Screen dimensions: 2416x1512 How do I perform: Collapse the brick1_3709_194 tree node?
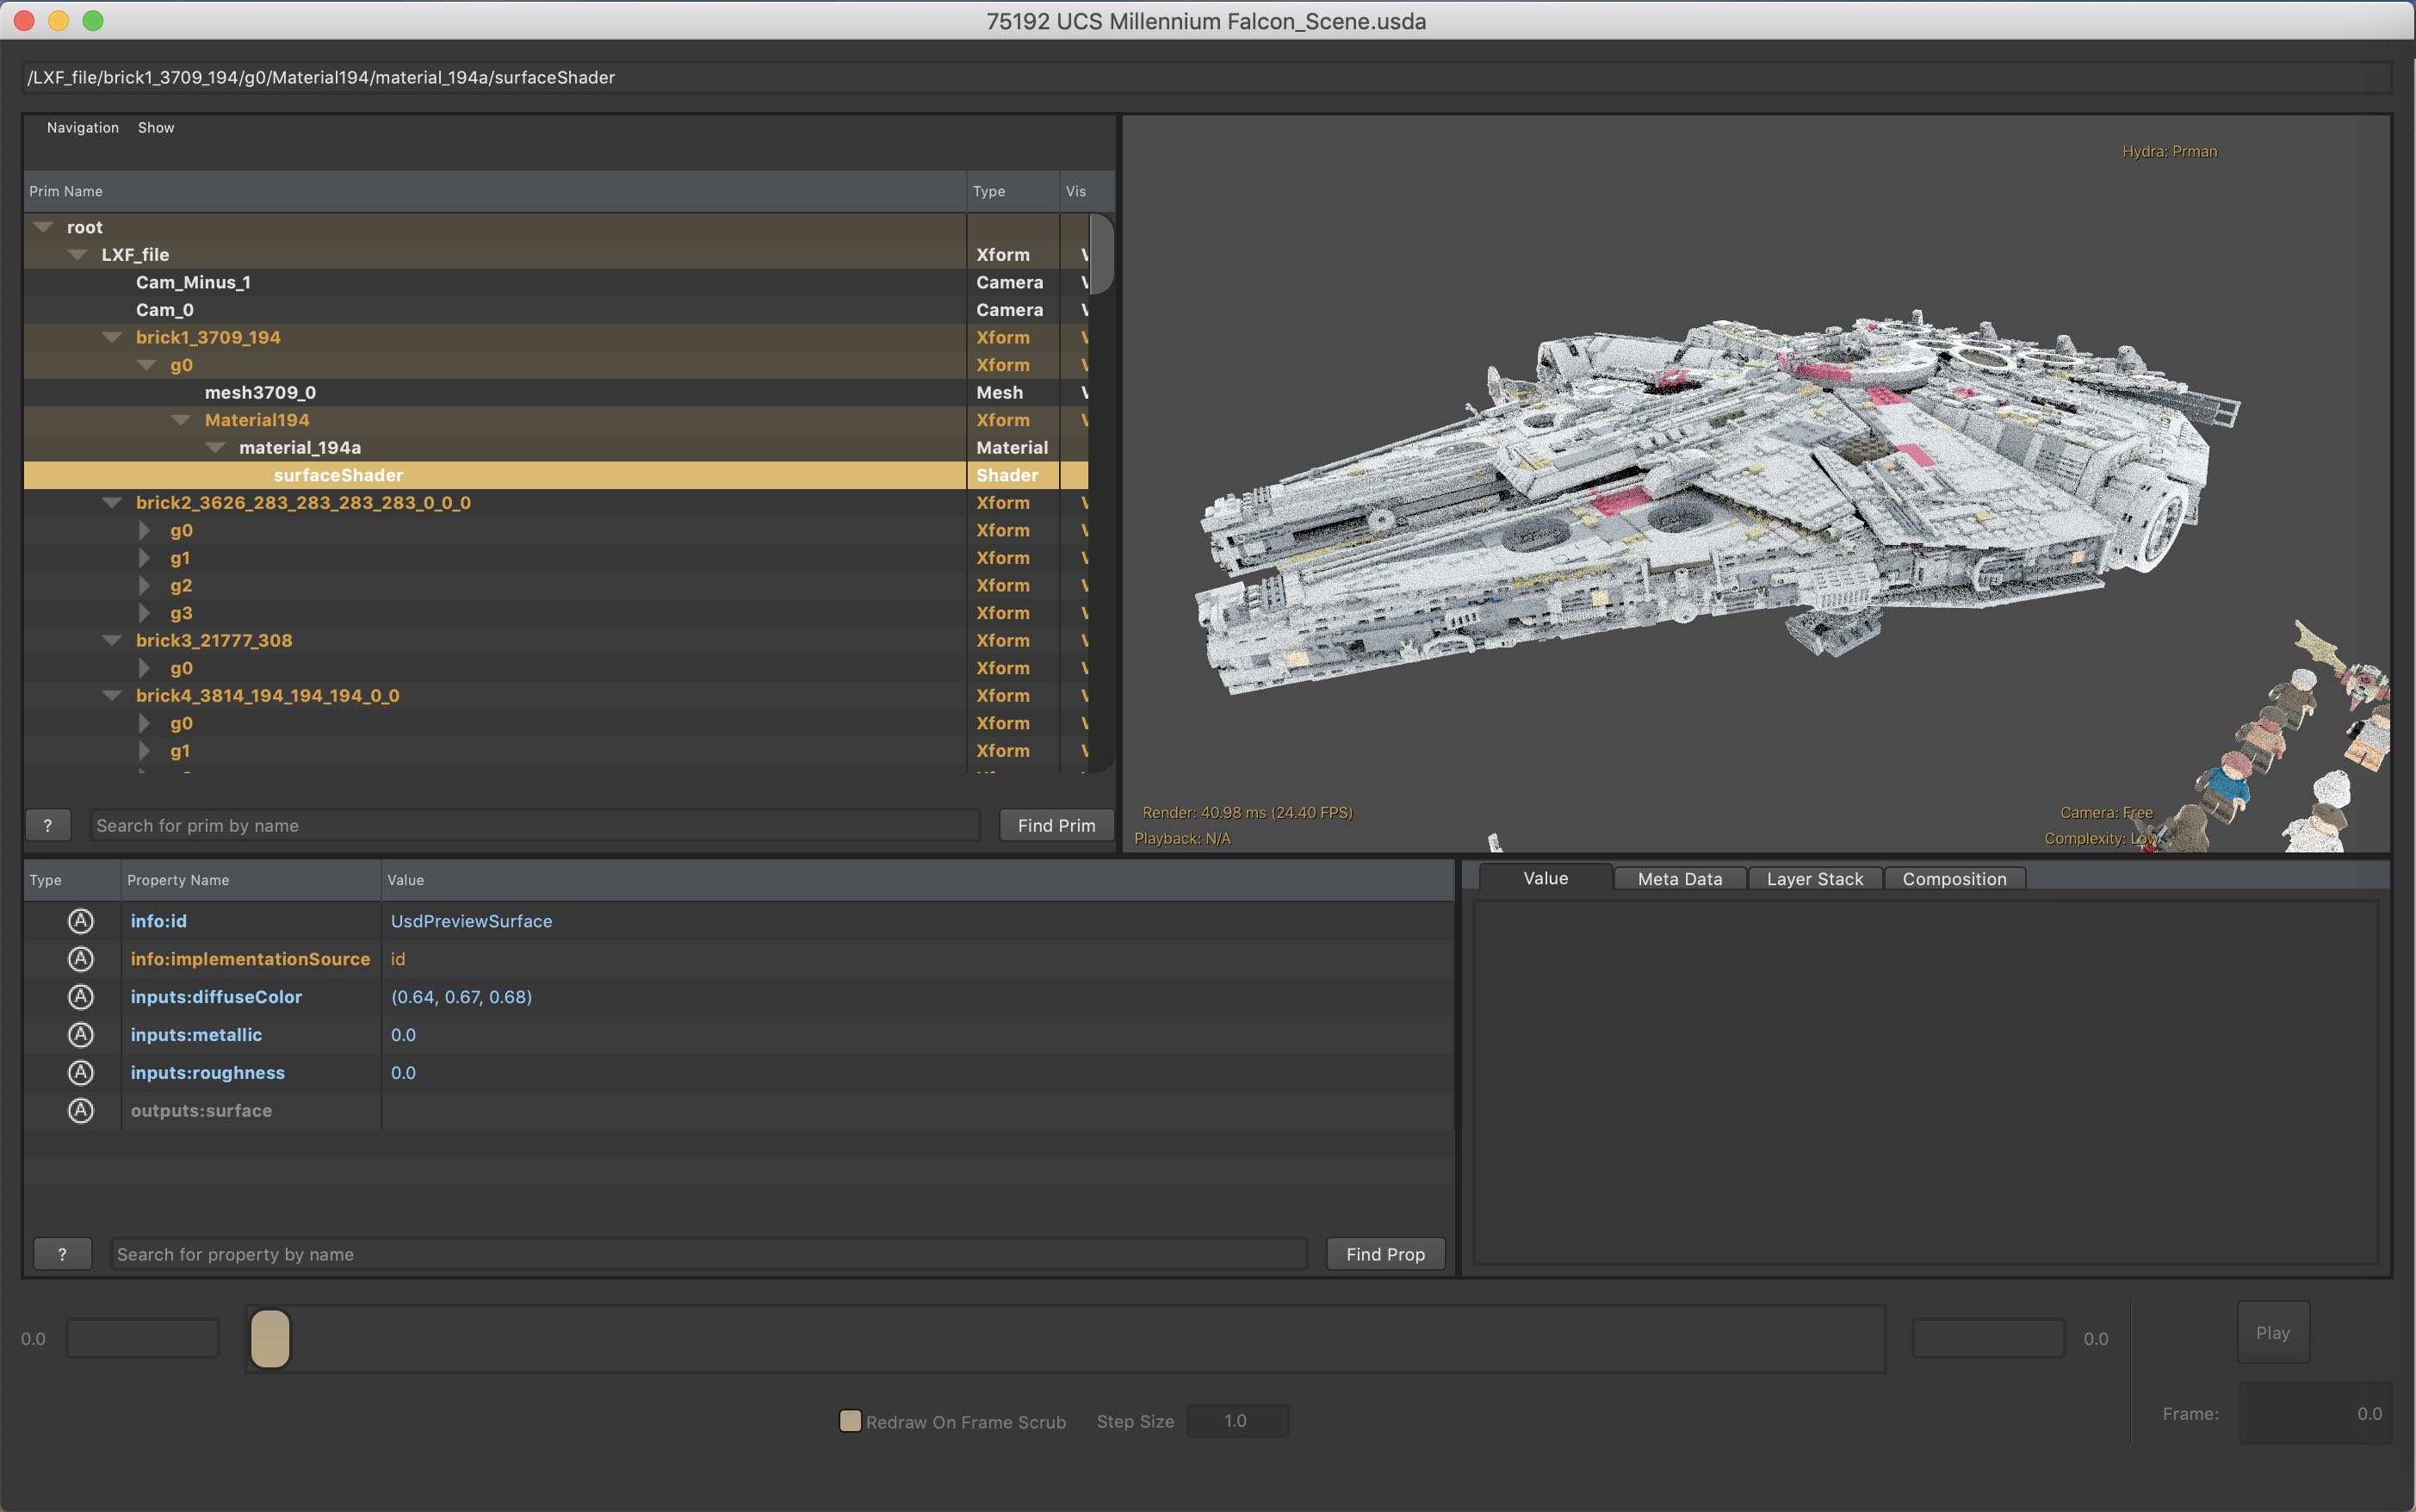point(112,338)
